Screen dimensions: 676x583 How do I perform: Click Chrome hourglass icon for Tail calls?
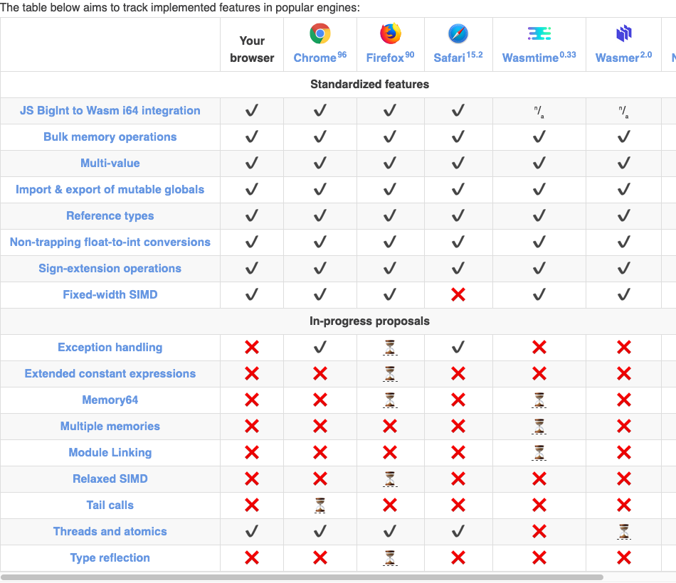point(320,505)
